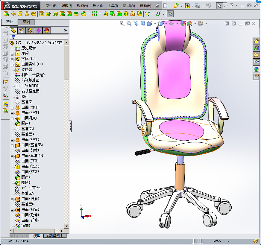
Task: Select the Linear Pattern tool
Action: pos(95,14)
